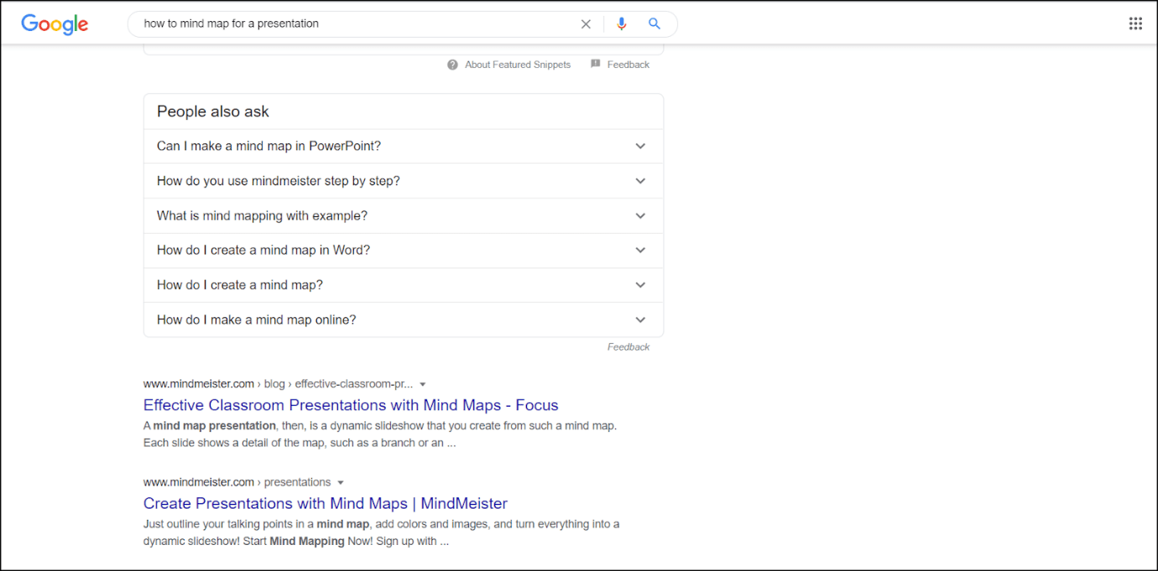The height and width of the screenshot is (571, 1158).
Task: Click Feedback next to Featured Snippets
Action: (629, 65)
